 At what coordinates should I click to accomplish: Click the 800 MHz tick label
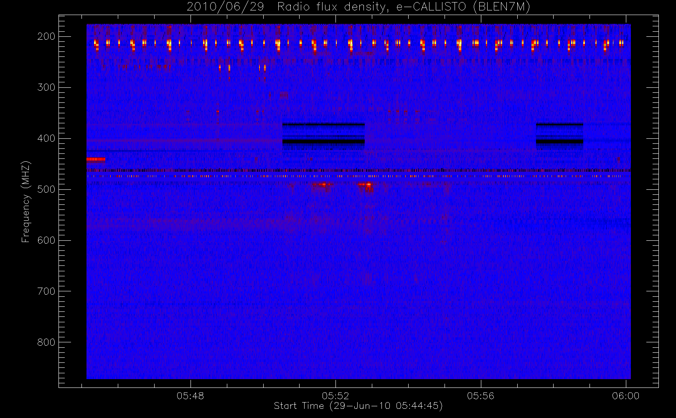46,342
